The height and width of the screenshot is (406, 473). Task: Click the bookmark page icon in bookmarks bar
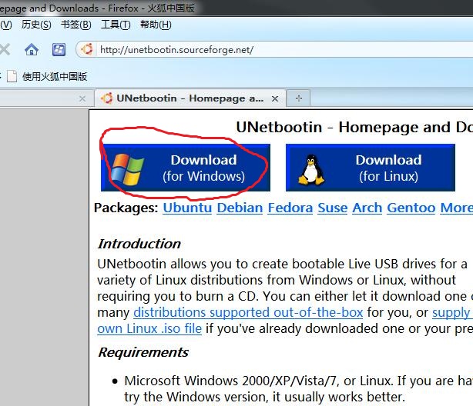(x=12, y=76)
